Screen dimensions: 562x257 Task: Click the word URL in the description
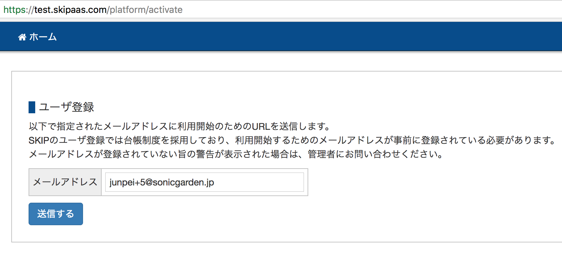click(x=261, y=126)
